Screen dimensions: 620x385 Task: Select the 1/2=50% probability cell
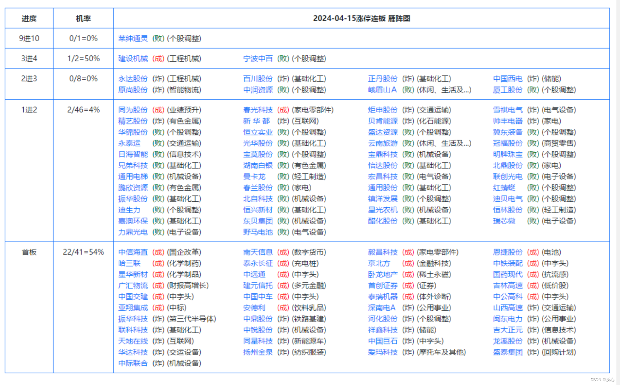pos(83,59)
